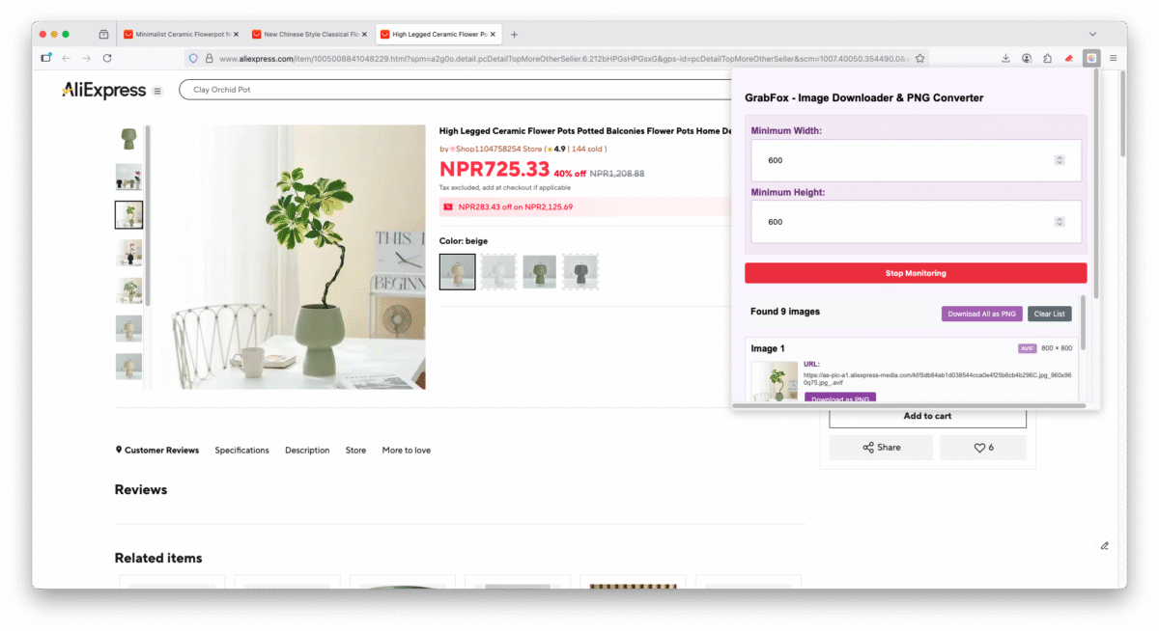Select the white color variant swatch
Viewport: 1159px width, 631px height.
click(x=498, y=271)
